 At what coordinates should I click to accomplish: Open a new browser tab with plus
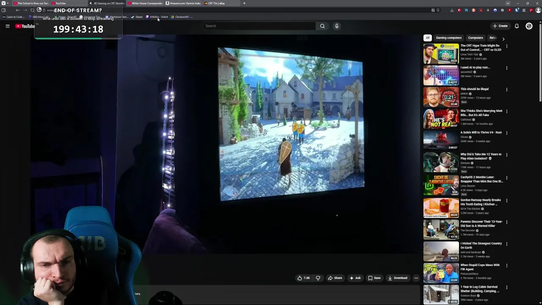[244, 3]
